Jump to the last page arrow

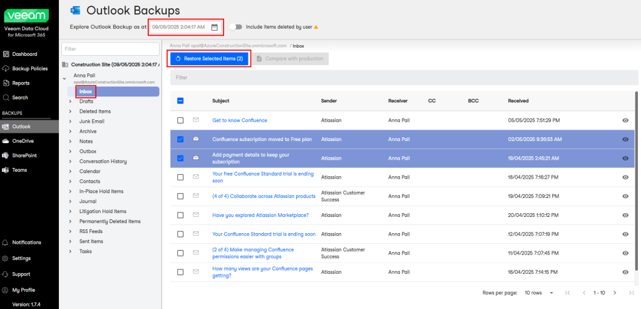(631, 293)
